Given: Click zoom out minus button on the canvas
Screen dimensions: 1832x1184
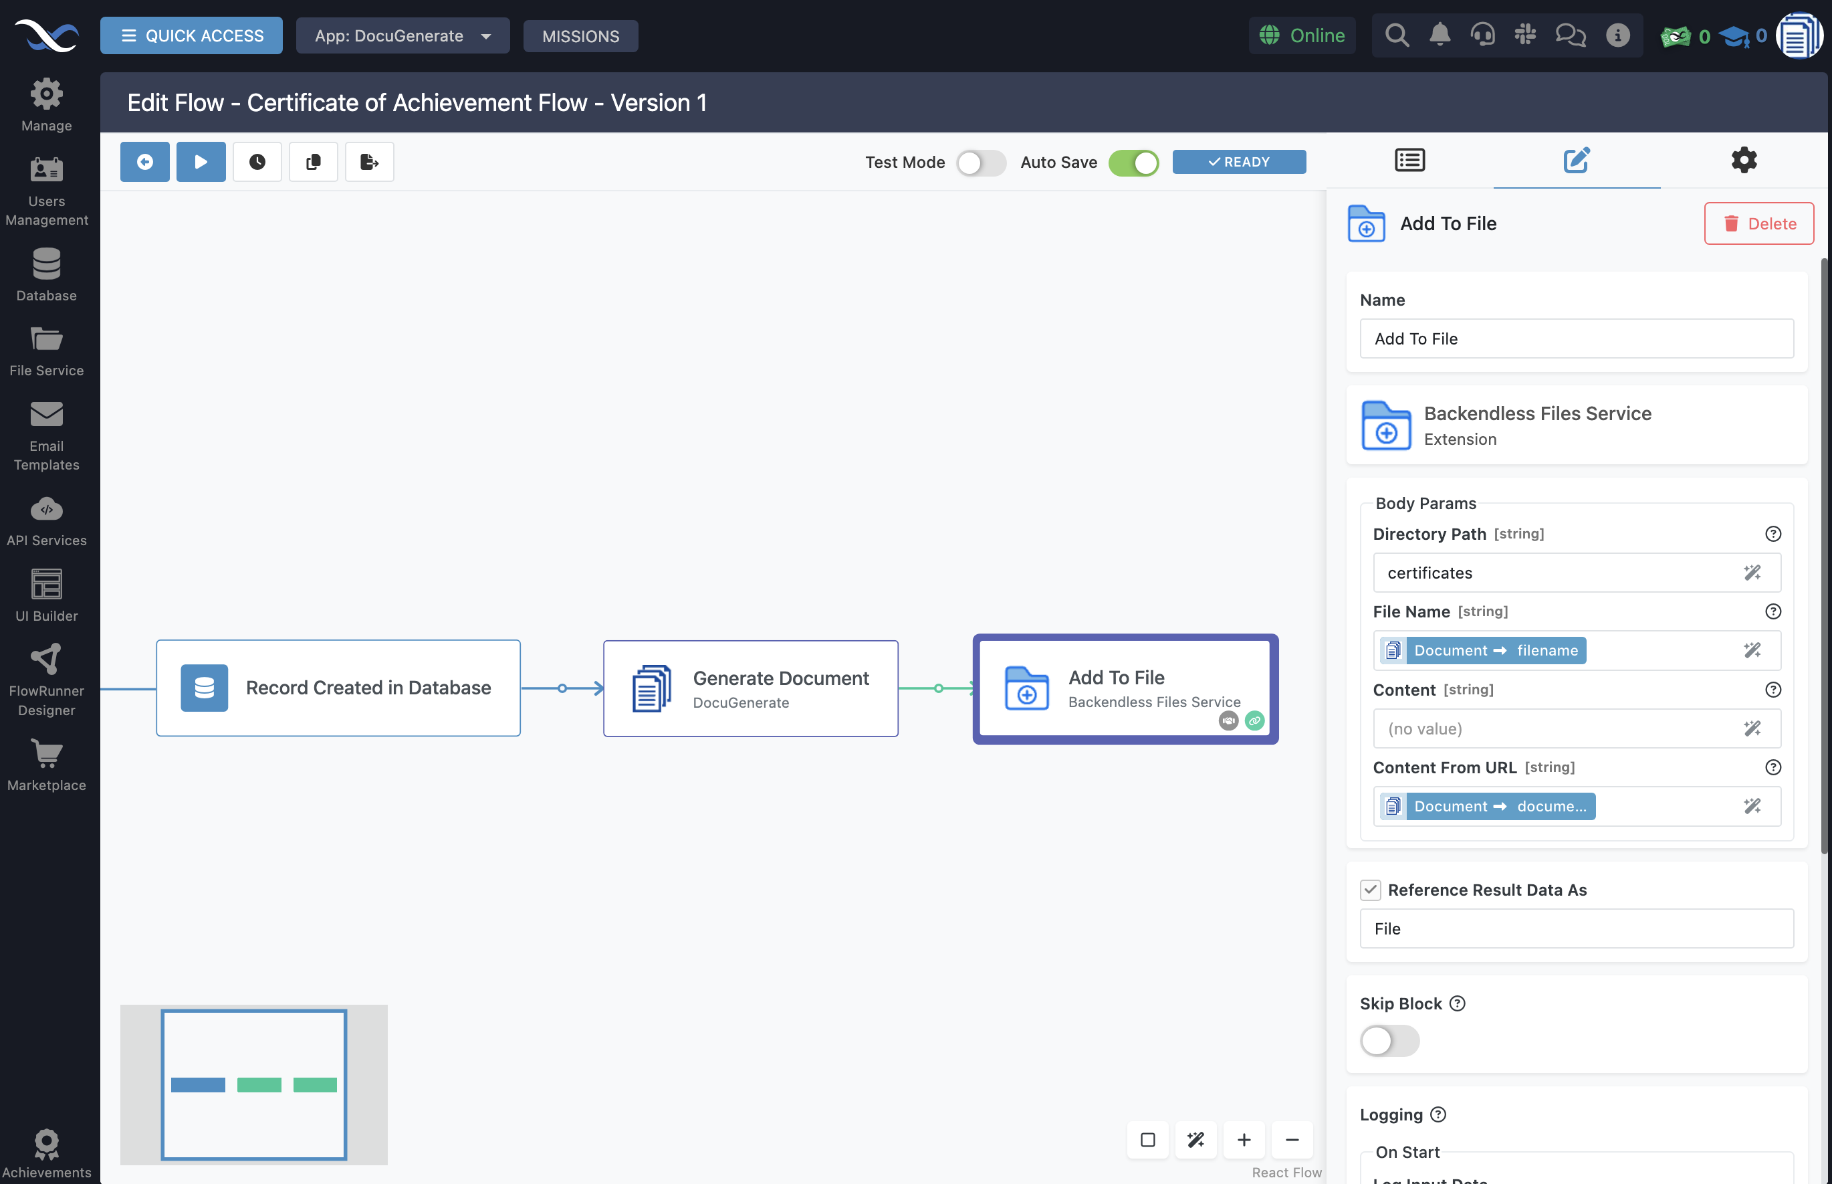Looking at the screenshot, I should [1292, 1140].
